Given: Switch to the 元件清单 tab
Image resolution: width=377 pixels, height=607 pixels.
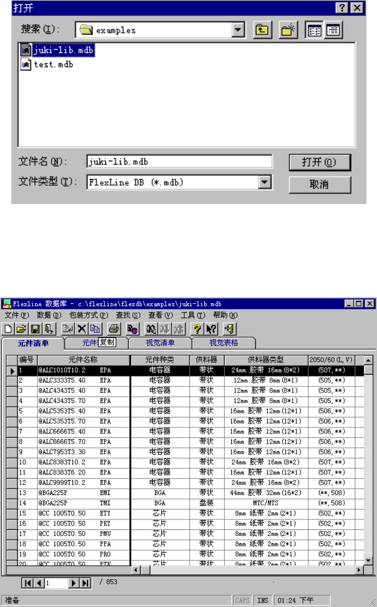Looking at the screenshot, I should [x=33, y=343].
